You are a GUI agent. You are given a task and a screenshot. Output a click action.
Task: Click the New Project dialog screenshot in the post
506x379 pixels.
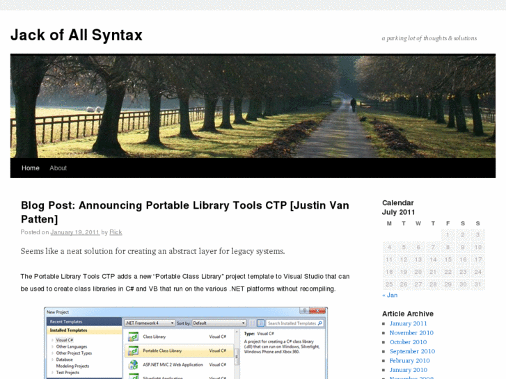pyautogui.click(x=186, y=343)
